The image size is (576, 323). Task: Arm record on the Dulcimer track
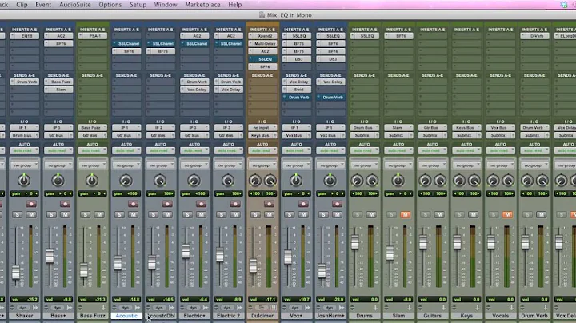269,204
